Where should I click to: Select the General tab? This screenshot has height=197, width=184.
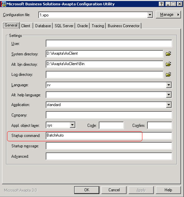[x=11, y=26]
